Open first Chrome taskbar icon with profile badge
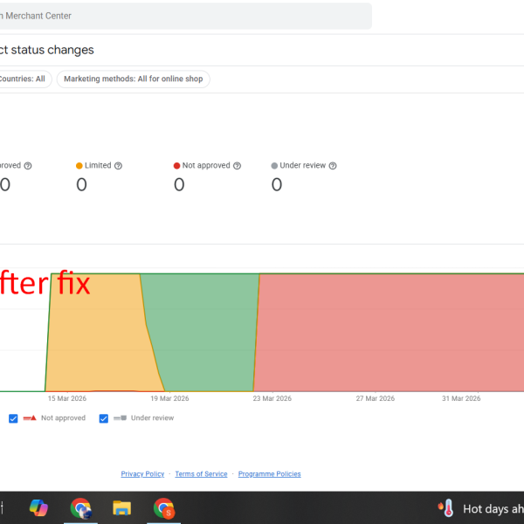Image resolution: width=524 pixels, height=524 pixels. [81, 508]
